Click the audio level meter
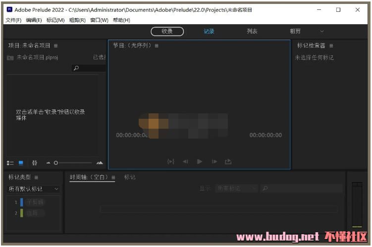Screen dimensions: 372x247 (x=357, y=205)
